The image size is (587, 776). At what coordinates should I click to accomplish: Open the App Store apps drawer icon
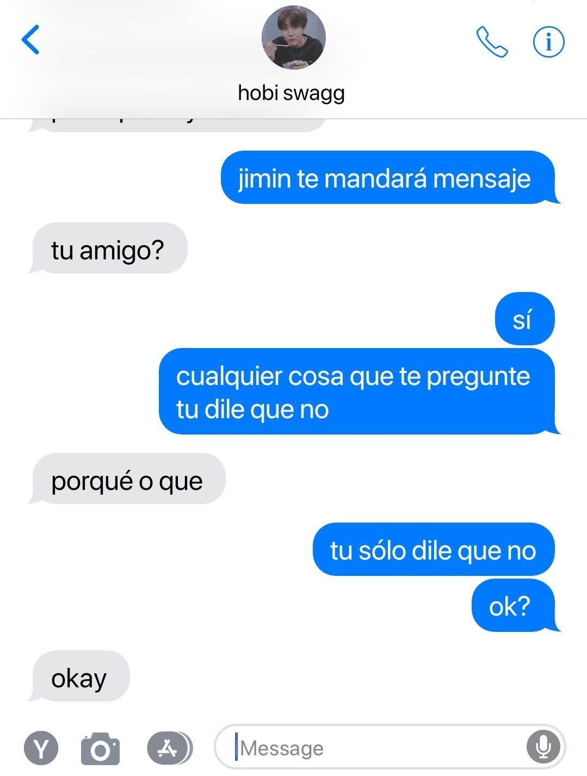pyautogui.click(x=169, y=749)
